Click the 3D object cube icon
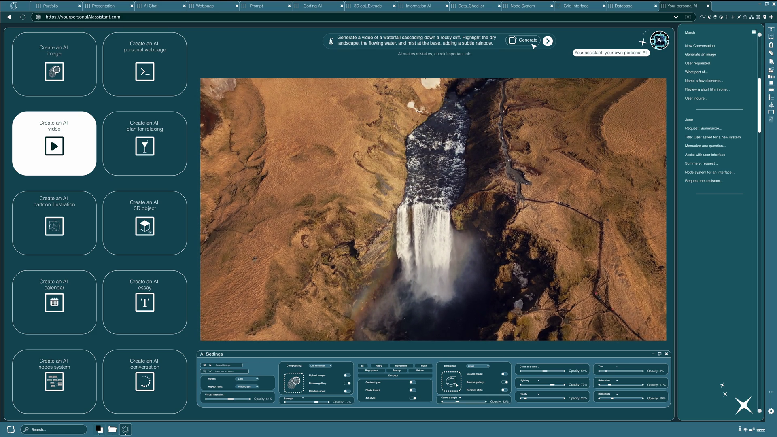Image resolution: width=777 pixels, height=437 pixels. (144, 226)
